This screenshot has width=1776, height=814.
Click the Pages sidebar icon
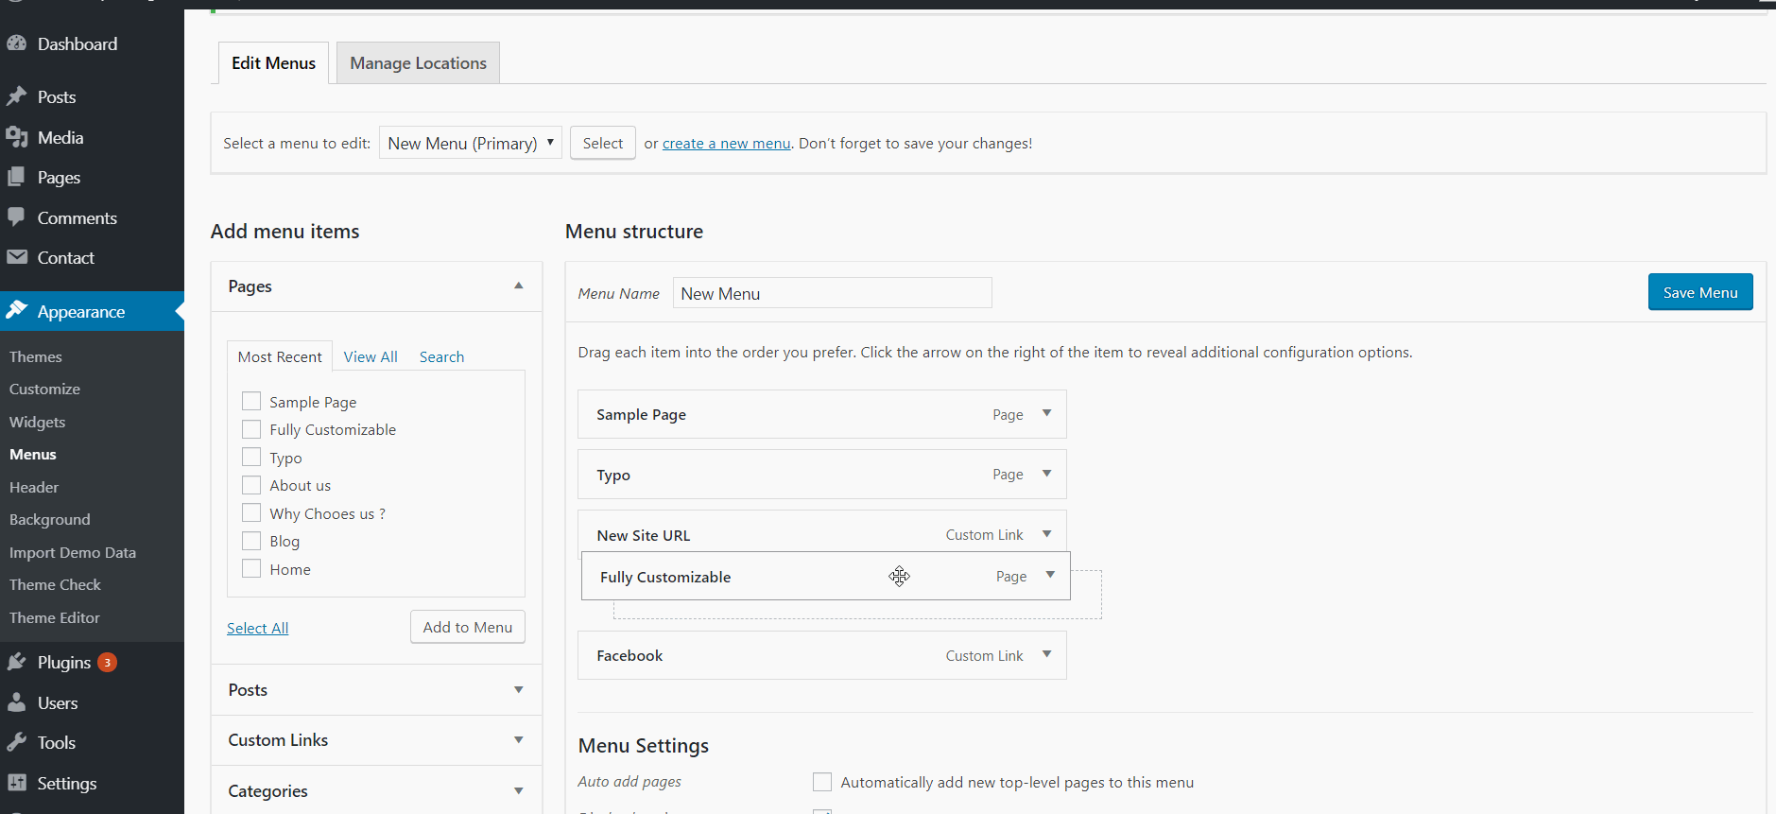(17, 177)
